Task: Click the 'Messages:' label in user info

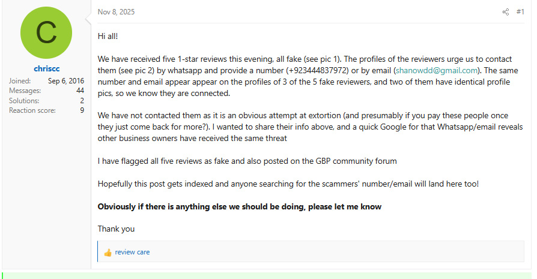Action: point(25,91)
